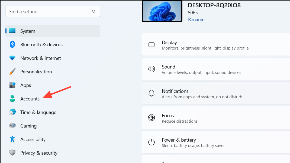Click the Accessibility figure icon

click(x=12, y=139)
